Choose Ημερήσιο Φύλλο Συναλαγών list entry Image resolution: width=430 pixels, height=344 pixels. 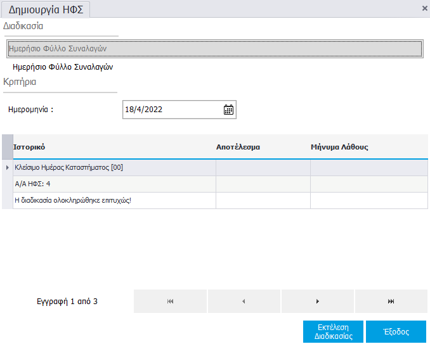click(x=63, y=67)
